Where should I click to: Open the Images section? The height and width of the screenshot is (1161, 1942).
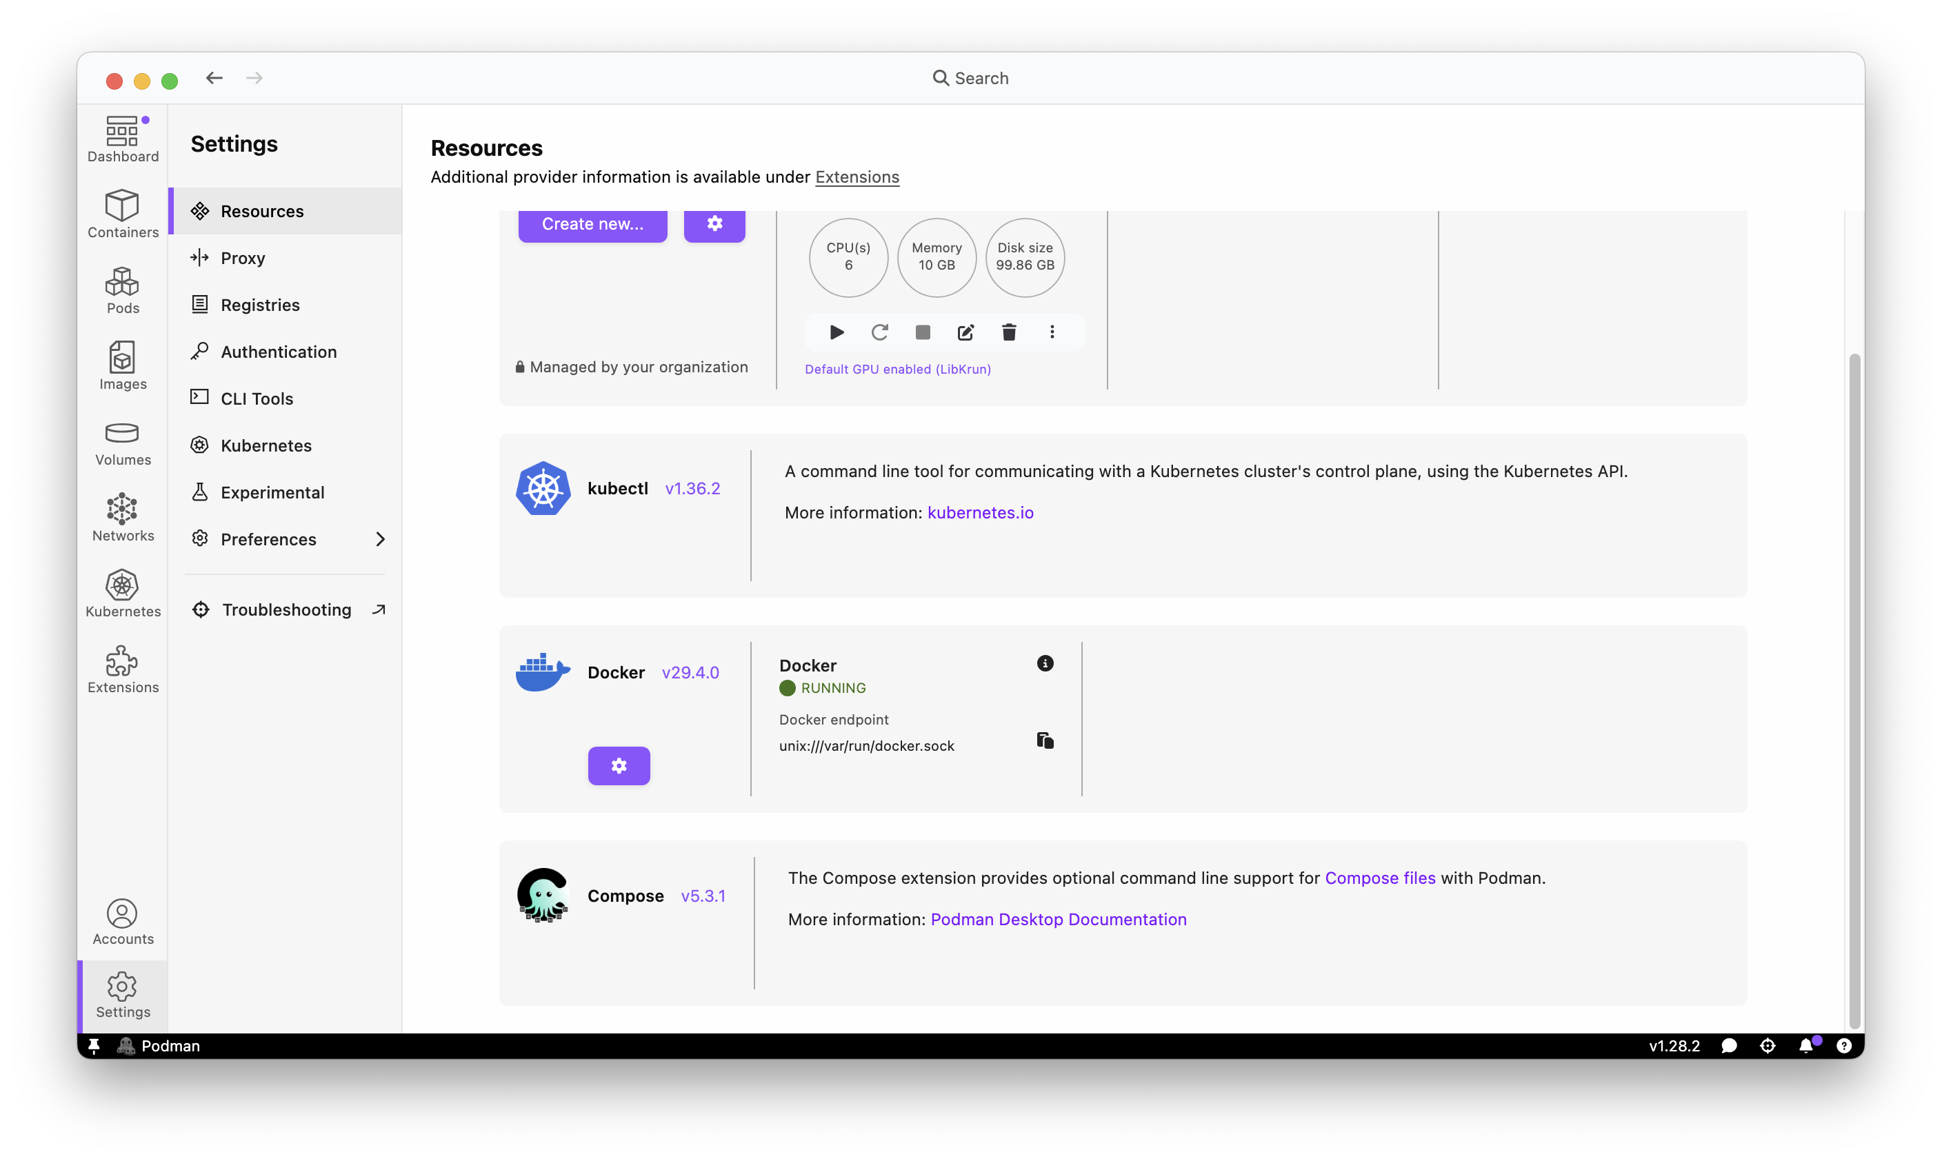123,366
